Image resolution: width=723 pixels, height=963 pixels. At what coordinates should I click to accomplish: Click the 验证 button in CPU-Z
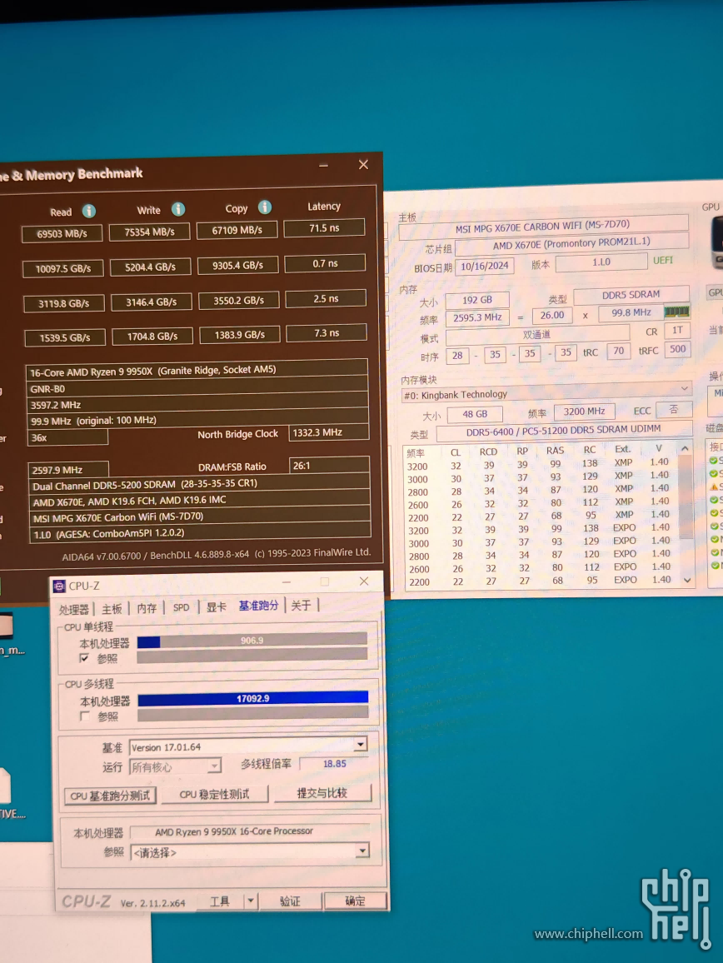290,901
